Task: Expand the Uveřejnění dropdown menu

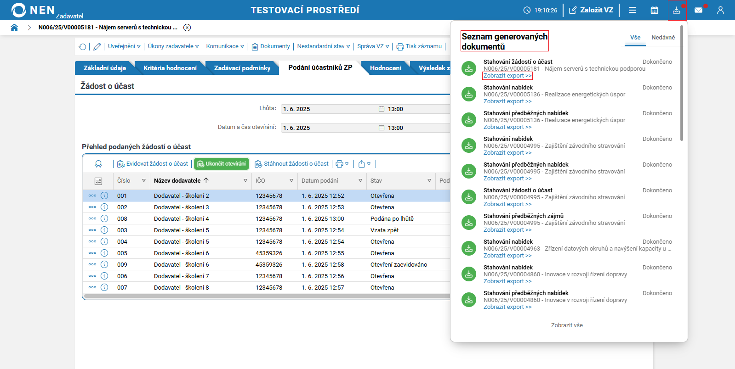Action: coord(124,46)
